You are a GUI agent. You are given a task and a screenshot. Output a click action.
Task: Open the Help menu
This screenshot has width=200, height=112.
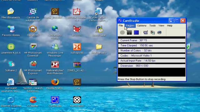tap(170, 26)
